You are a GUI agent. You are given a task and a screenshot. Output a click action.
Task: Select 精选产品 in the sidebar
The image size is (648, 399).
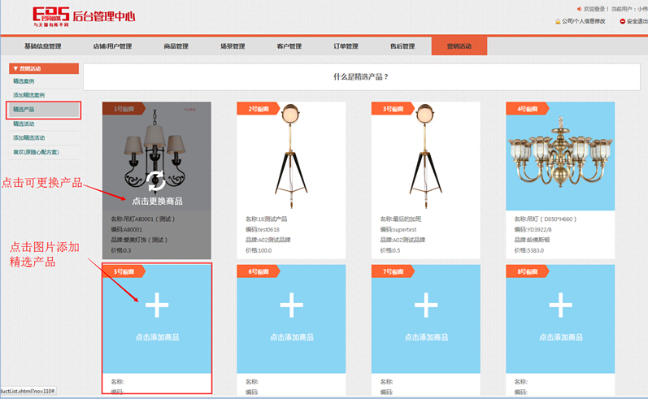43,110
